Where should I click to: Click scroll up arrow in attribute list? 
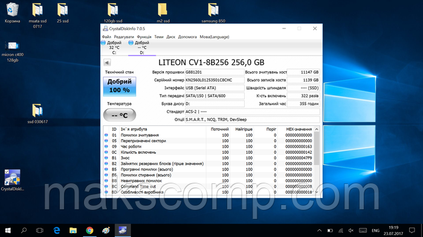click(317, 129)
